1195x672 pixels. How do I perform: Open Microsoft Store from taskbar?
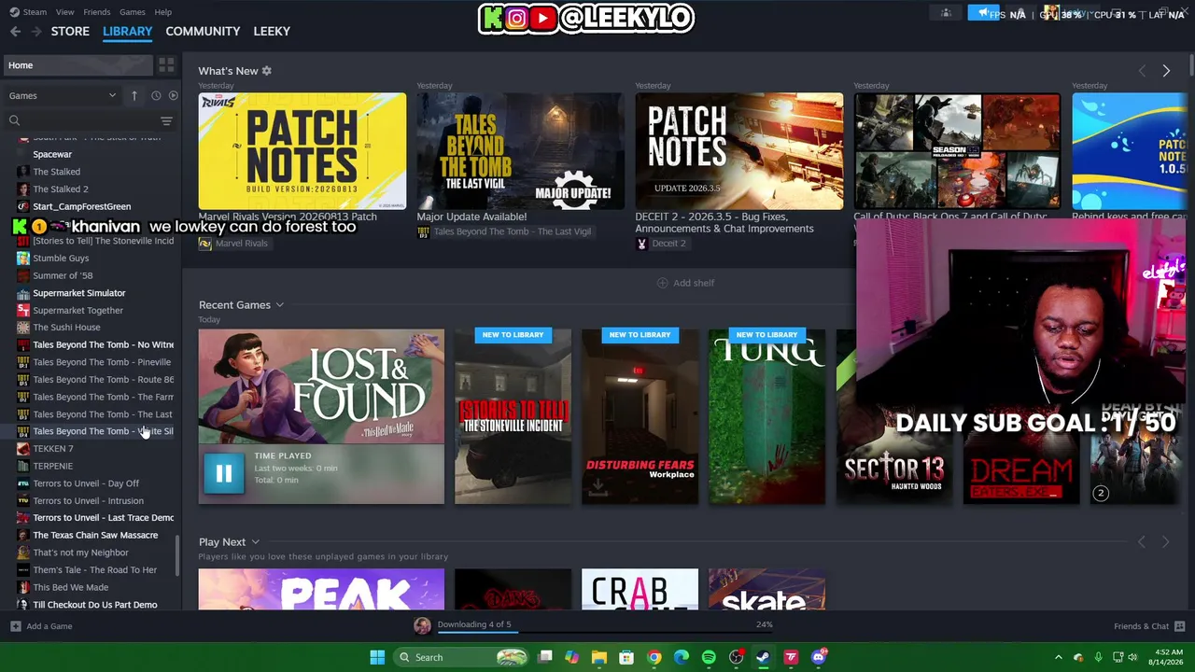[626, 657]
